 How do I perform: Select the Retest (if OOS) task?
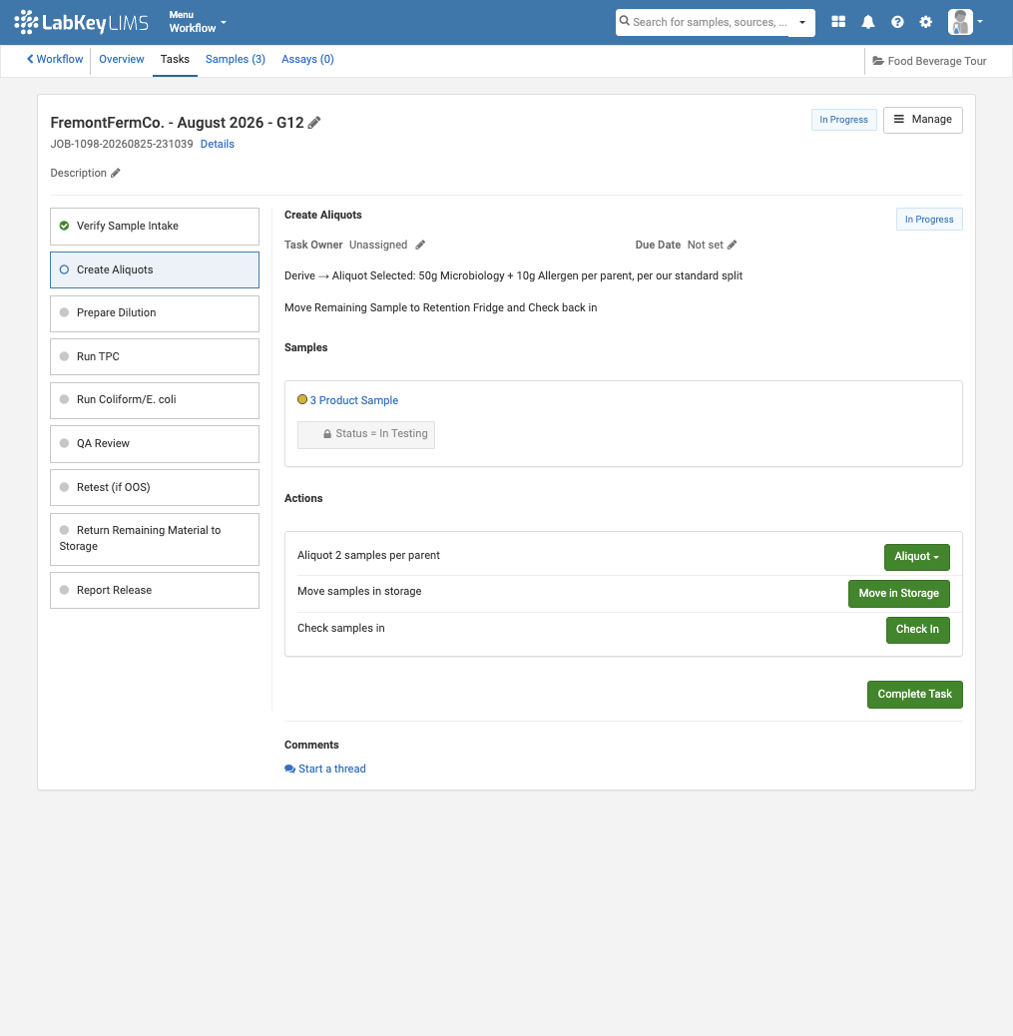pos(155,488)
